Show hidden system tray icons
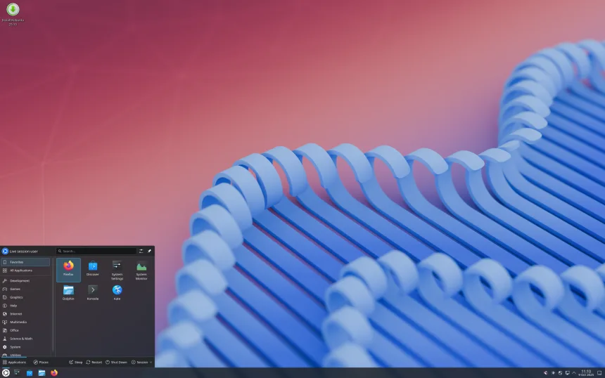 click(574, 372)
